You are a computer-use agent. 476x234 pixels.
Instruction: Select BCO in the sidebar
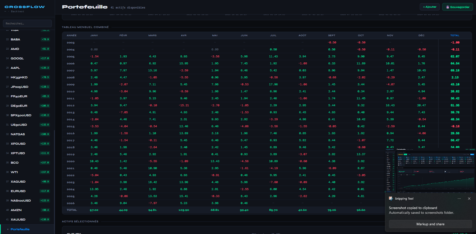click(27, 163)
